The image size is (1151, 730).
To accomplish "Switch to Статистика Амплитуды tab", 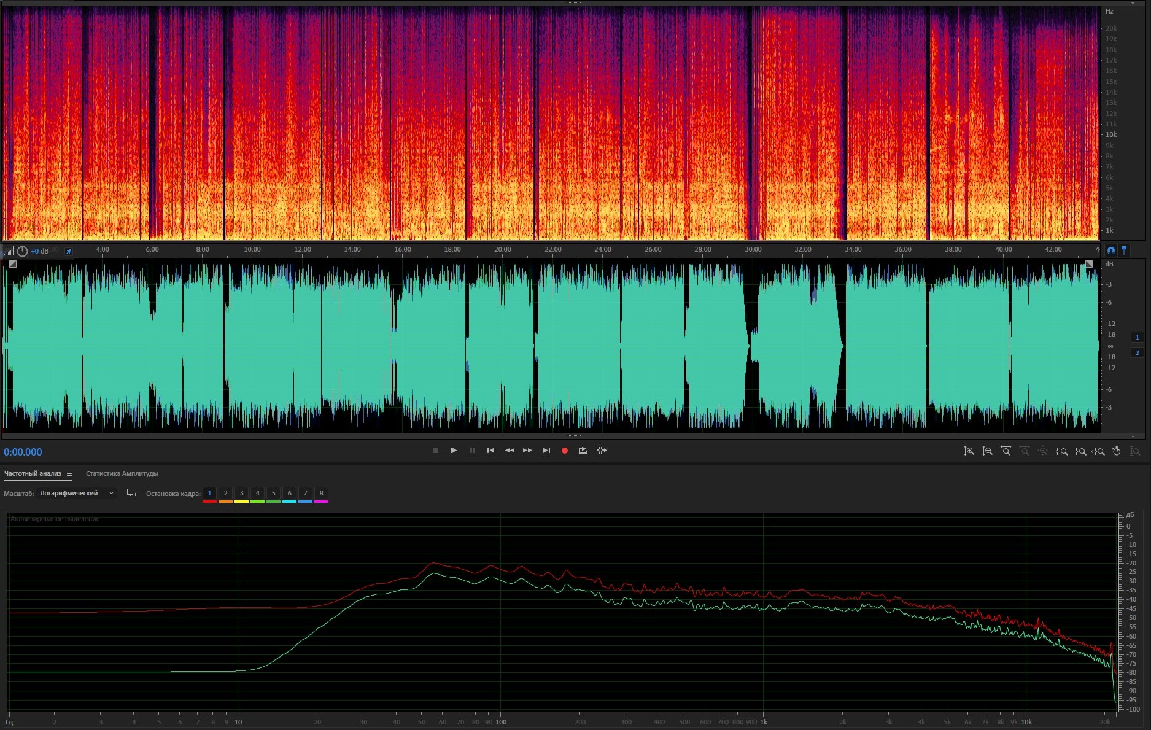I will click(122, 473).
